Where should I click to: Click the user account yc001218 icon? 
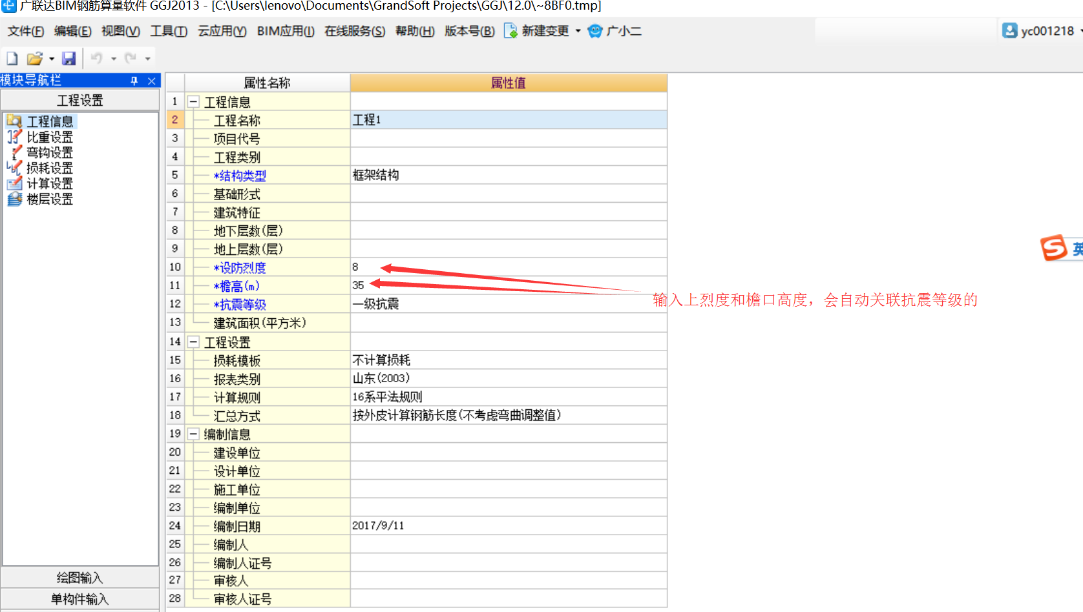[x=1009, y=30]
